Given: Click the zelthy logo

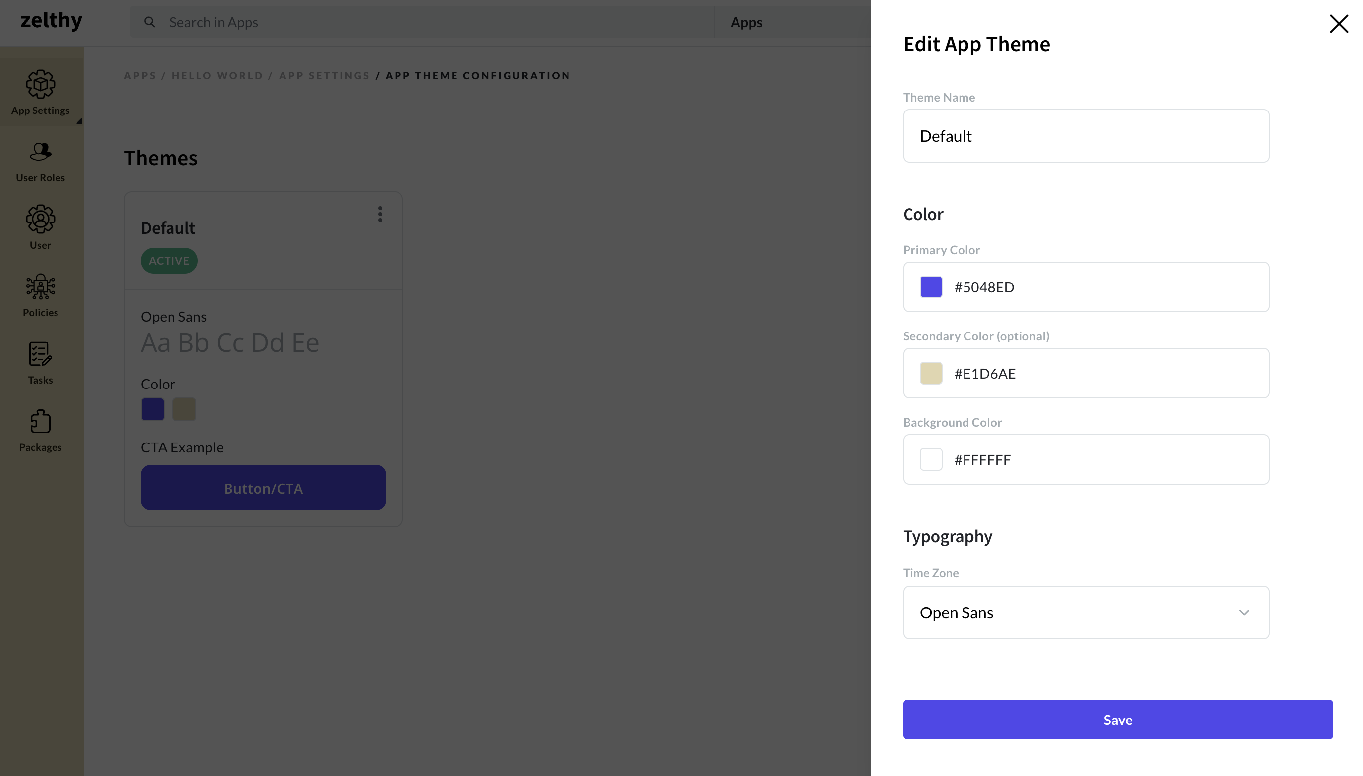Looking at the screenshot, I should [x=51, y=21].
